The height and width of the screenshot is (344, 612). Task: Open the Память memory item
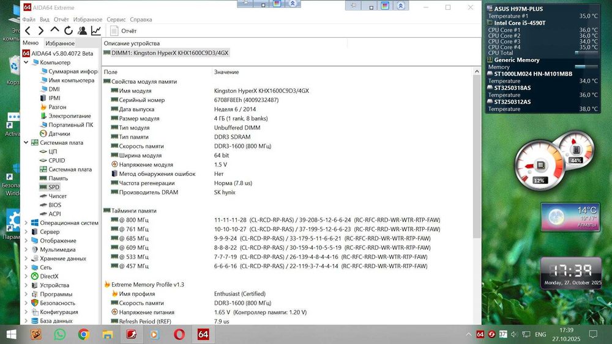pyautogui.click(x=54, y=178)
